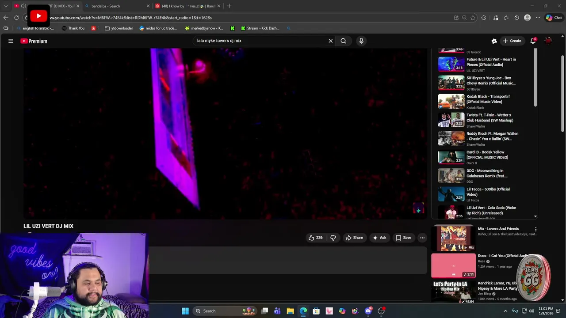Go to YouTube Premium home logo

pyautogui.click(x=34, y=41)
